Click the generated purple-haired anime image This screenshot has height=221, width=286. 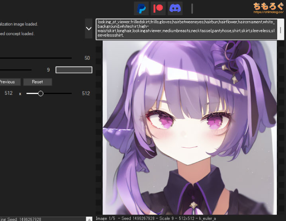[x=190, y=128]
